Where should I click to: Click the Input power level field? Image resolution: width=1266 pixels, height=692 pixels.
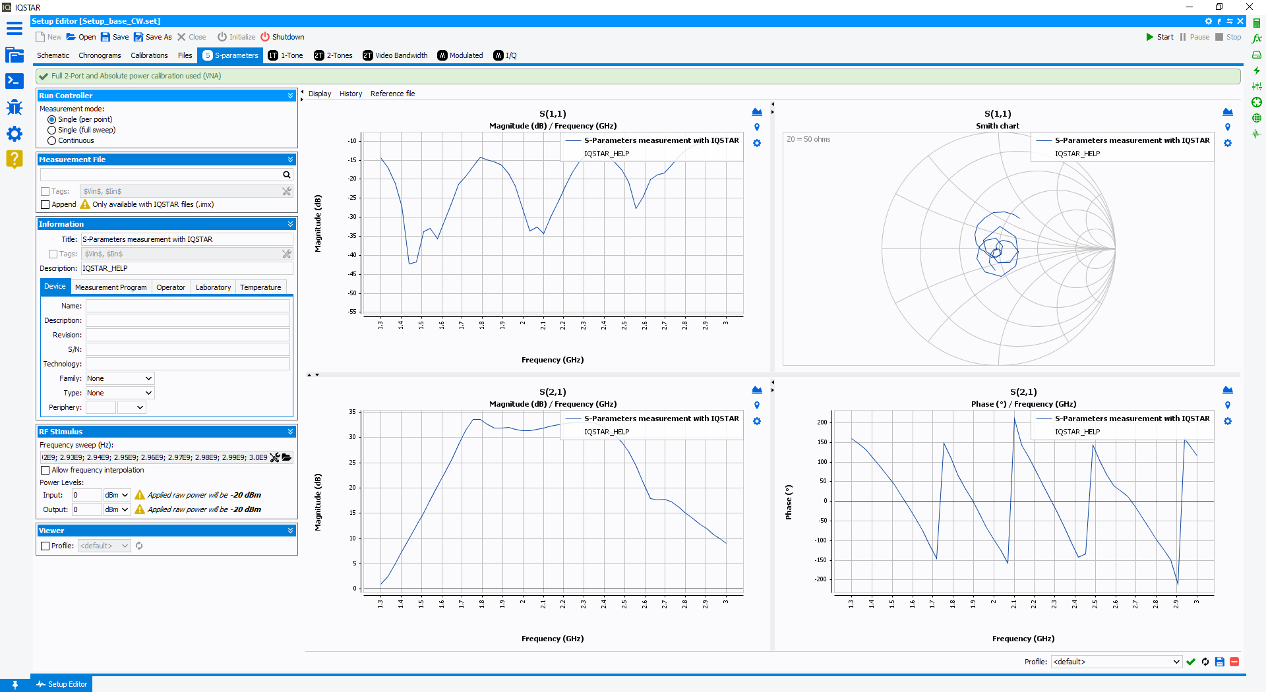click(x=86, y=496)
